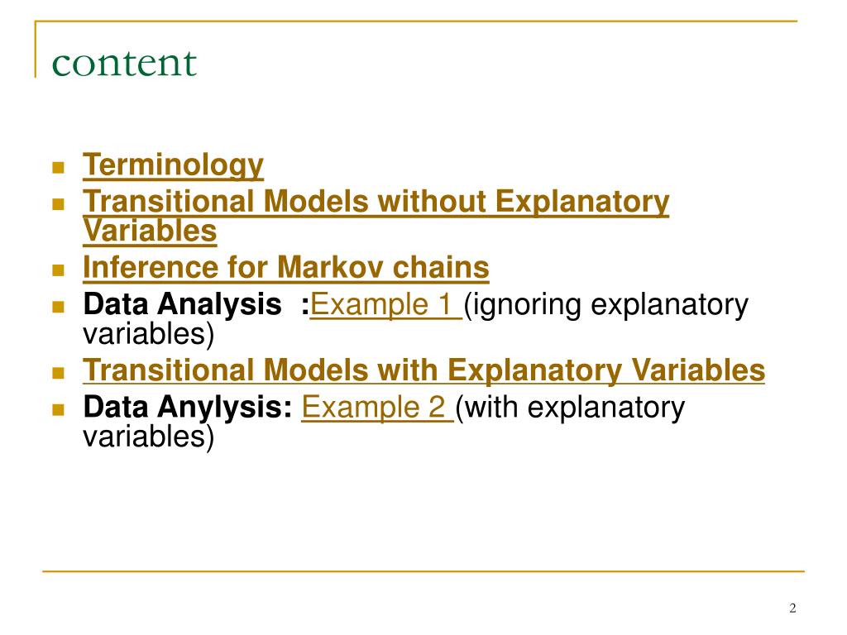Screen dimensions: 847x635
Task: Click the gold horizontal line at the slide bottom
Action: [423, 571]
